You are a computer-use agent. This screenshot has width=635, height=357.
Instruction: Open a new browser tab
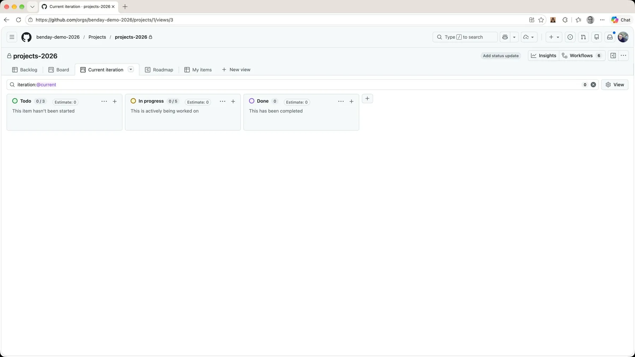[125, 7]
